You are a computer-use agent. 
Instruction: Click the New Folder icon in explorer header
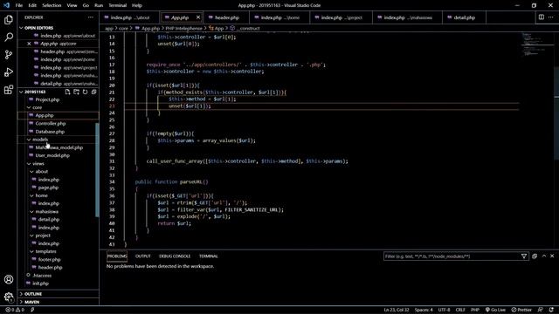pos(76,92)
